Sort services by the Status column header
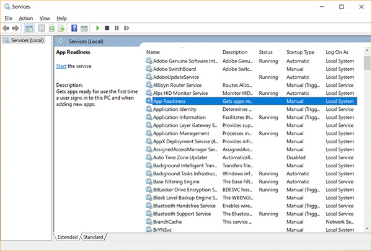The image size is (372, 251). [x=266, y=52]
